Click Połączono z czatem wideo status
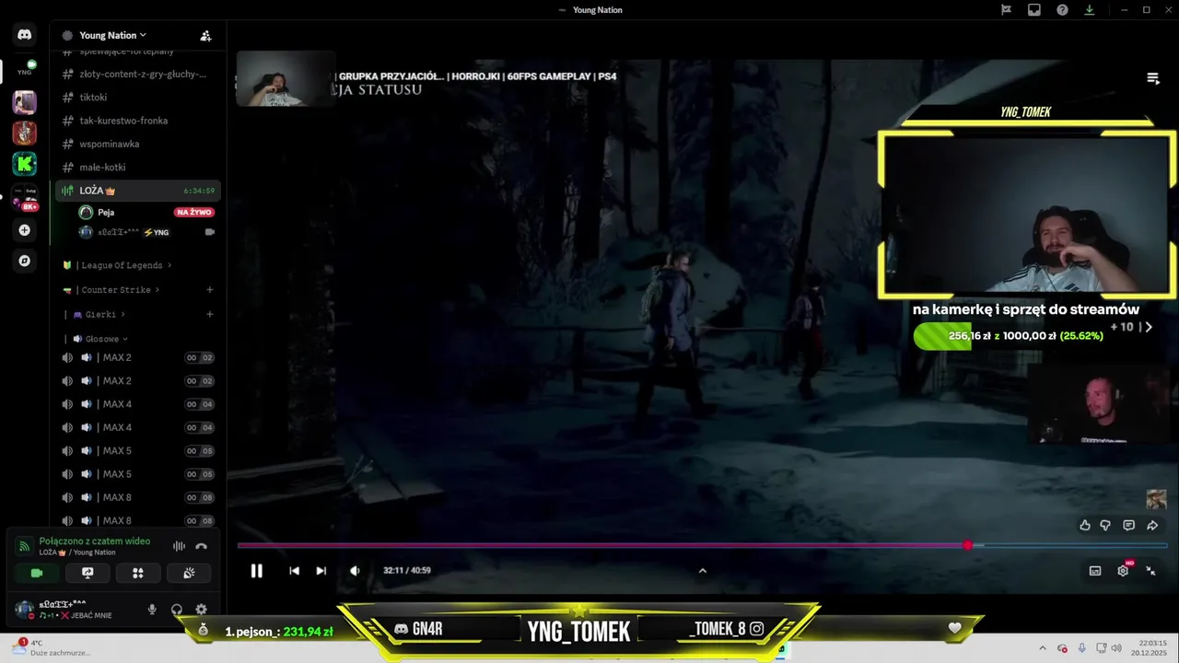The width and height of the screenshot is (1179, 663). 95,541
